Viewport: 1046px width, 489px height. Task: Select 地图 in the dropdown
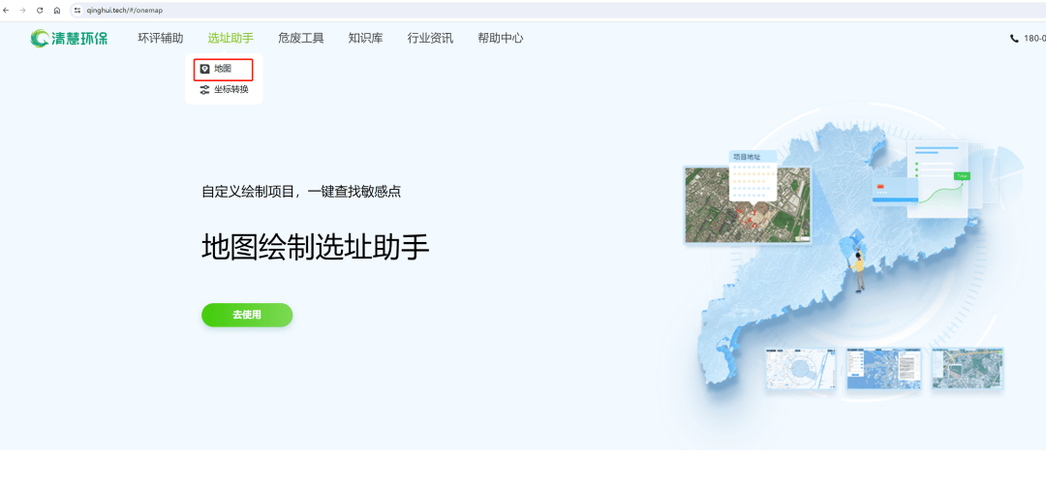(224, 69)
